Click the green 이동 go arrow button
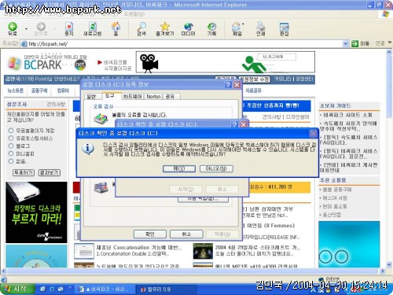Image resolution: width=393 pixels, height=295 pixels. [x=354, y=43]
